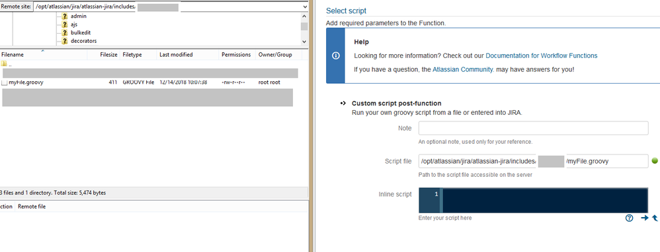Click the up arrow icon below editor
Screen dimensions: 660x252
655,218
